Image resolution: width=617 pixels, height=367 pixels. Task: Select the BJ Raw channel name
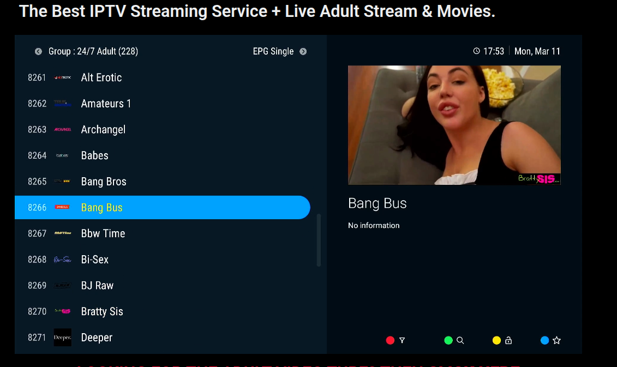point(97,285)
